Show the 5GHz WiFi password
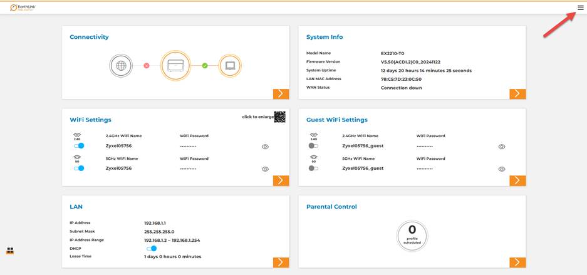587x275 pixels. [x=265, y=169]
